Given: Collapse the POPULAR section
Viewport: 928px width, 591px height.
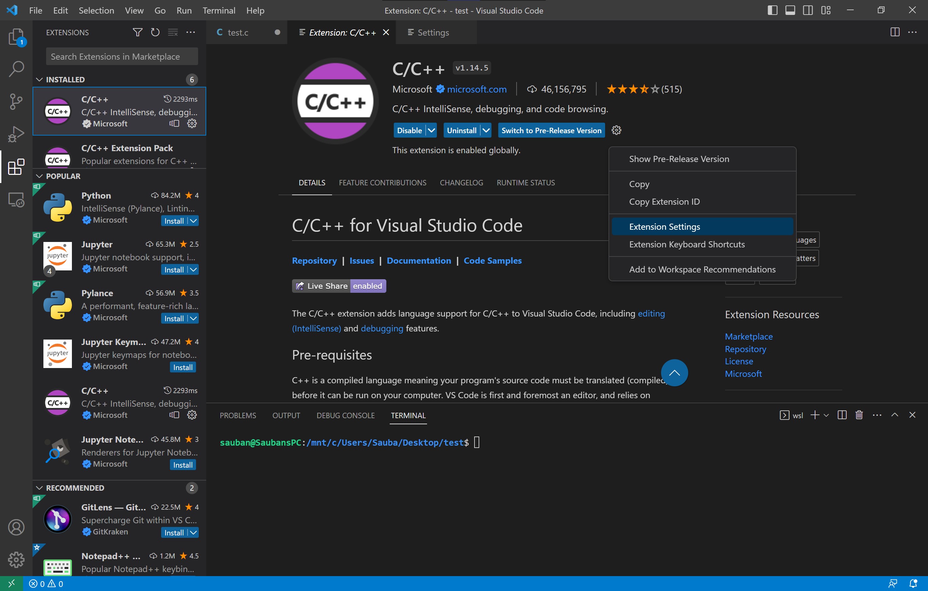Looking at the screenshot, I should [39, 176].
